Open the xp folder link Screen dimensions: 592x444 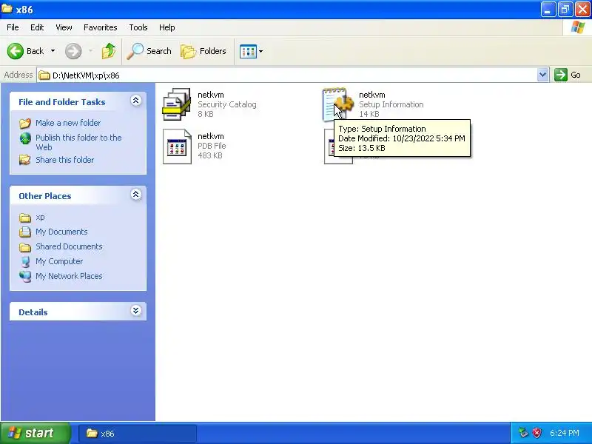pyautogui.click(x=40, y=217)
